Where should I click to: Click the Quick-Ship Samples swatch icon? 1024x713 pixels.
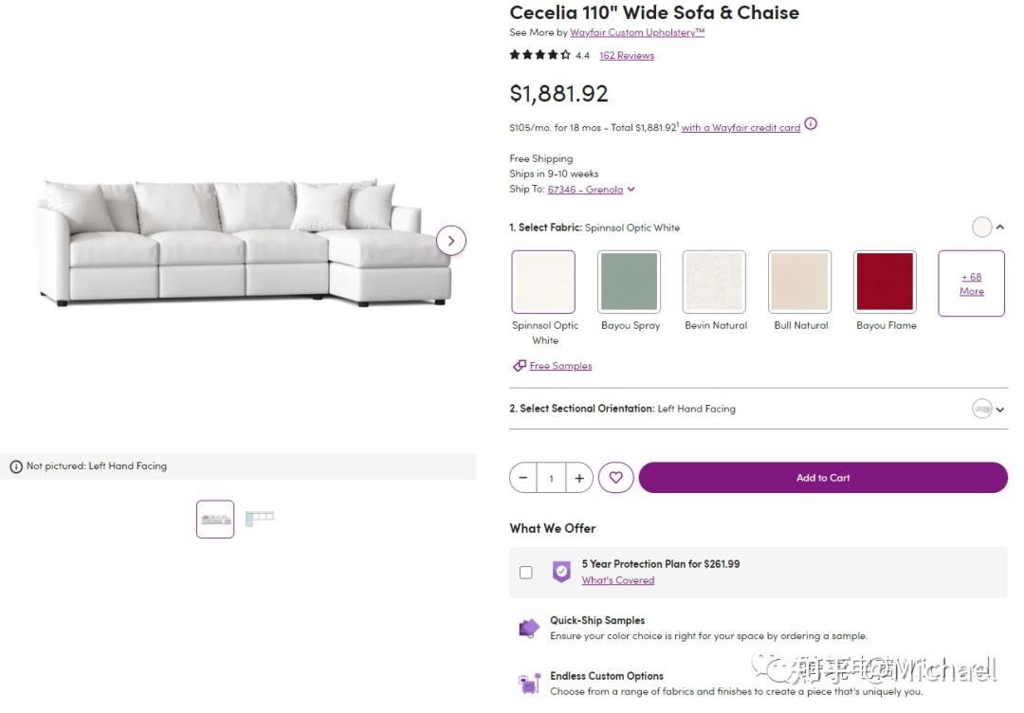(529, 628)
